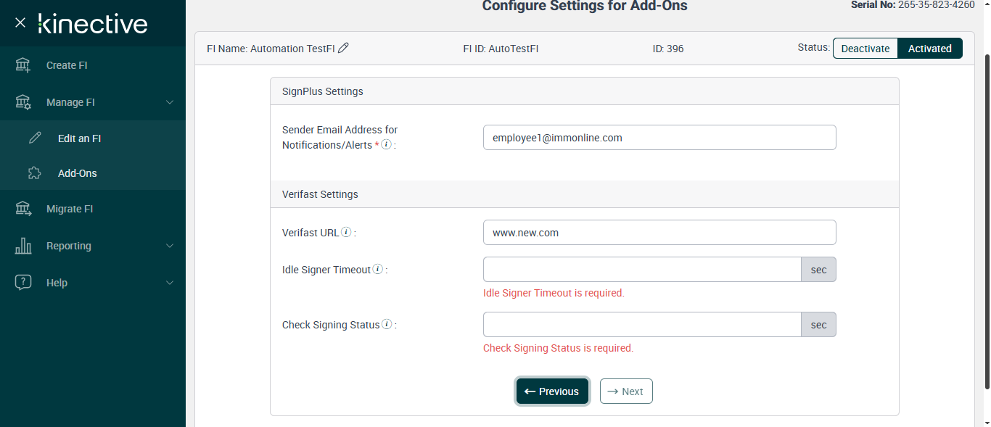Expand the Help menu chevron

[170, 283]
